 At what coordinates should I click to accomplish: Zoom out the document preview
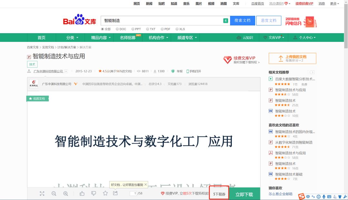click(x=54, y=194)
